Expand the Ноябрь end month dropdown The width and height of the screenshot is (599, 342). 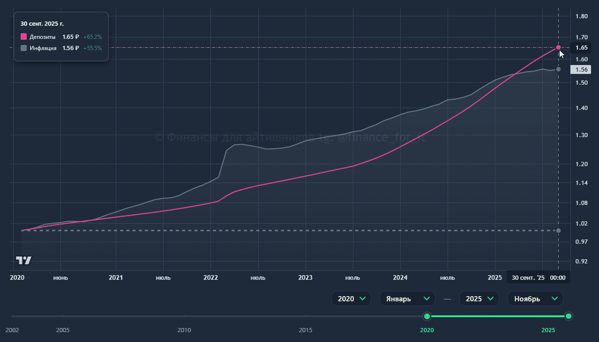(x=535, y=298)
